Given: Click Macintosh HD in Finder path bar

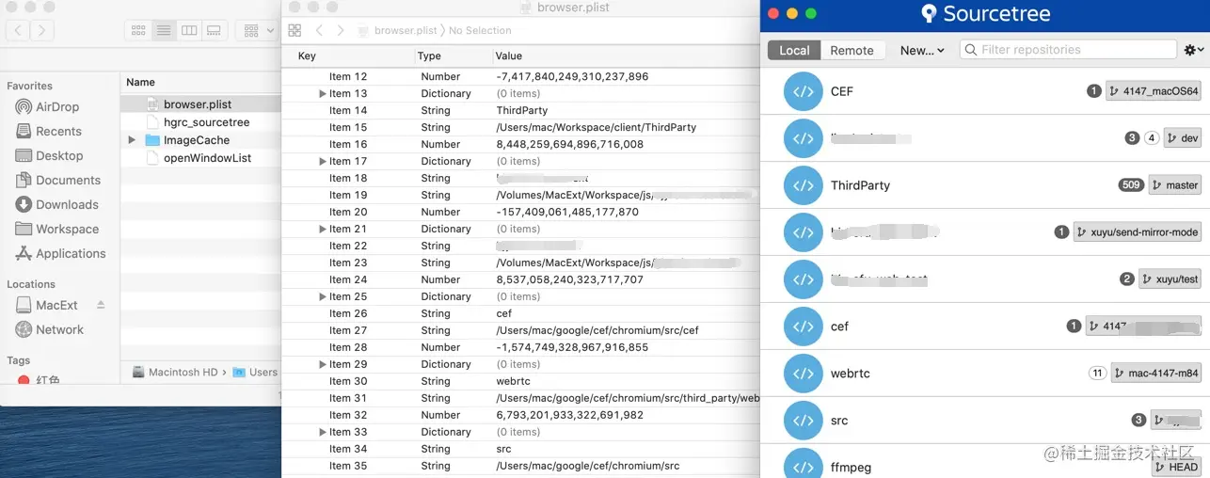Looking at the screenshot, I should [x=175, y=372].
